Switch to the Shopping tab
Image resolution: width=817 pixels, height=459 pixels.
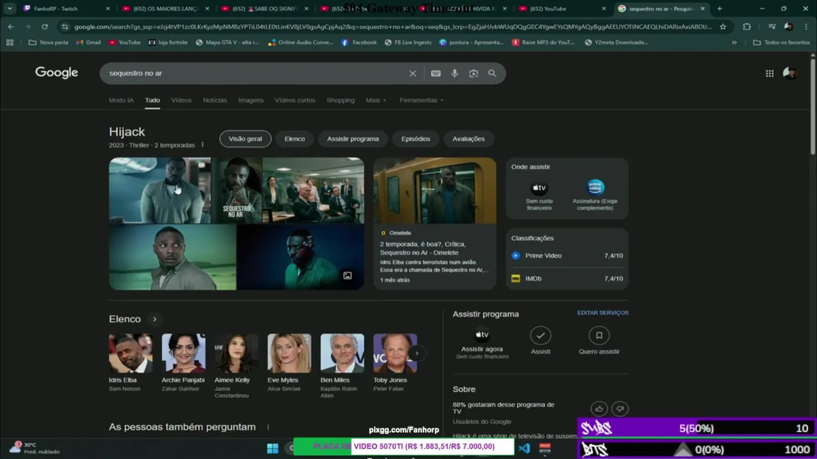(x=340, y=100)
